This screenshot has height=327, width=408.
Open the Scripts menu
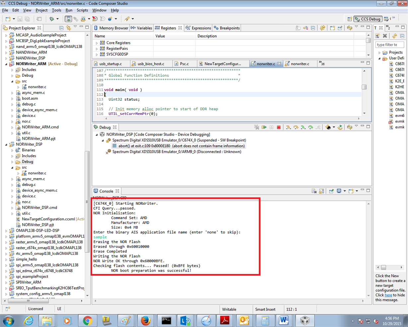(82, 10)
